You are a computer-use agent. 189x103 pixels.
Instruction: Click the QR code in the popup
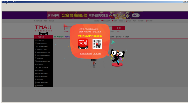[x=97, y=44]
